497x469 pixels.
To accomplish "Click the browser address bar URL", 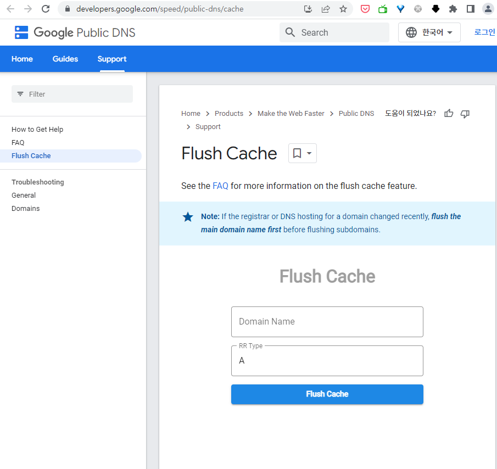I will (x=160, y=9).
